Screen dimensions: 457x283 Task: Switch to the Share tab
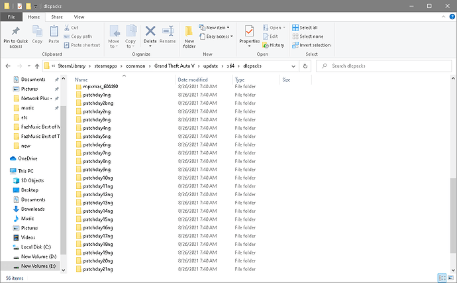(x=57, y=17)
